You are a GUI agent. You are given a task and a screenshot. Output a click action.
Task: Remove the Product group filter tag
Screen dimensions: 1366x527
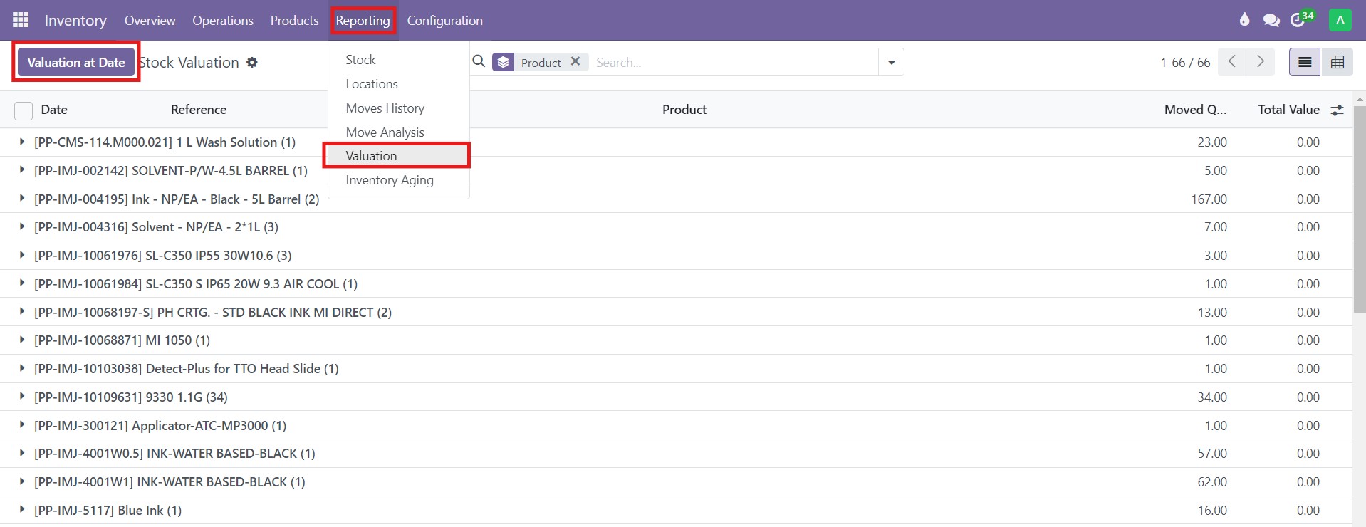pyautogui.click(x=575, y=62)
